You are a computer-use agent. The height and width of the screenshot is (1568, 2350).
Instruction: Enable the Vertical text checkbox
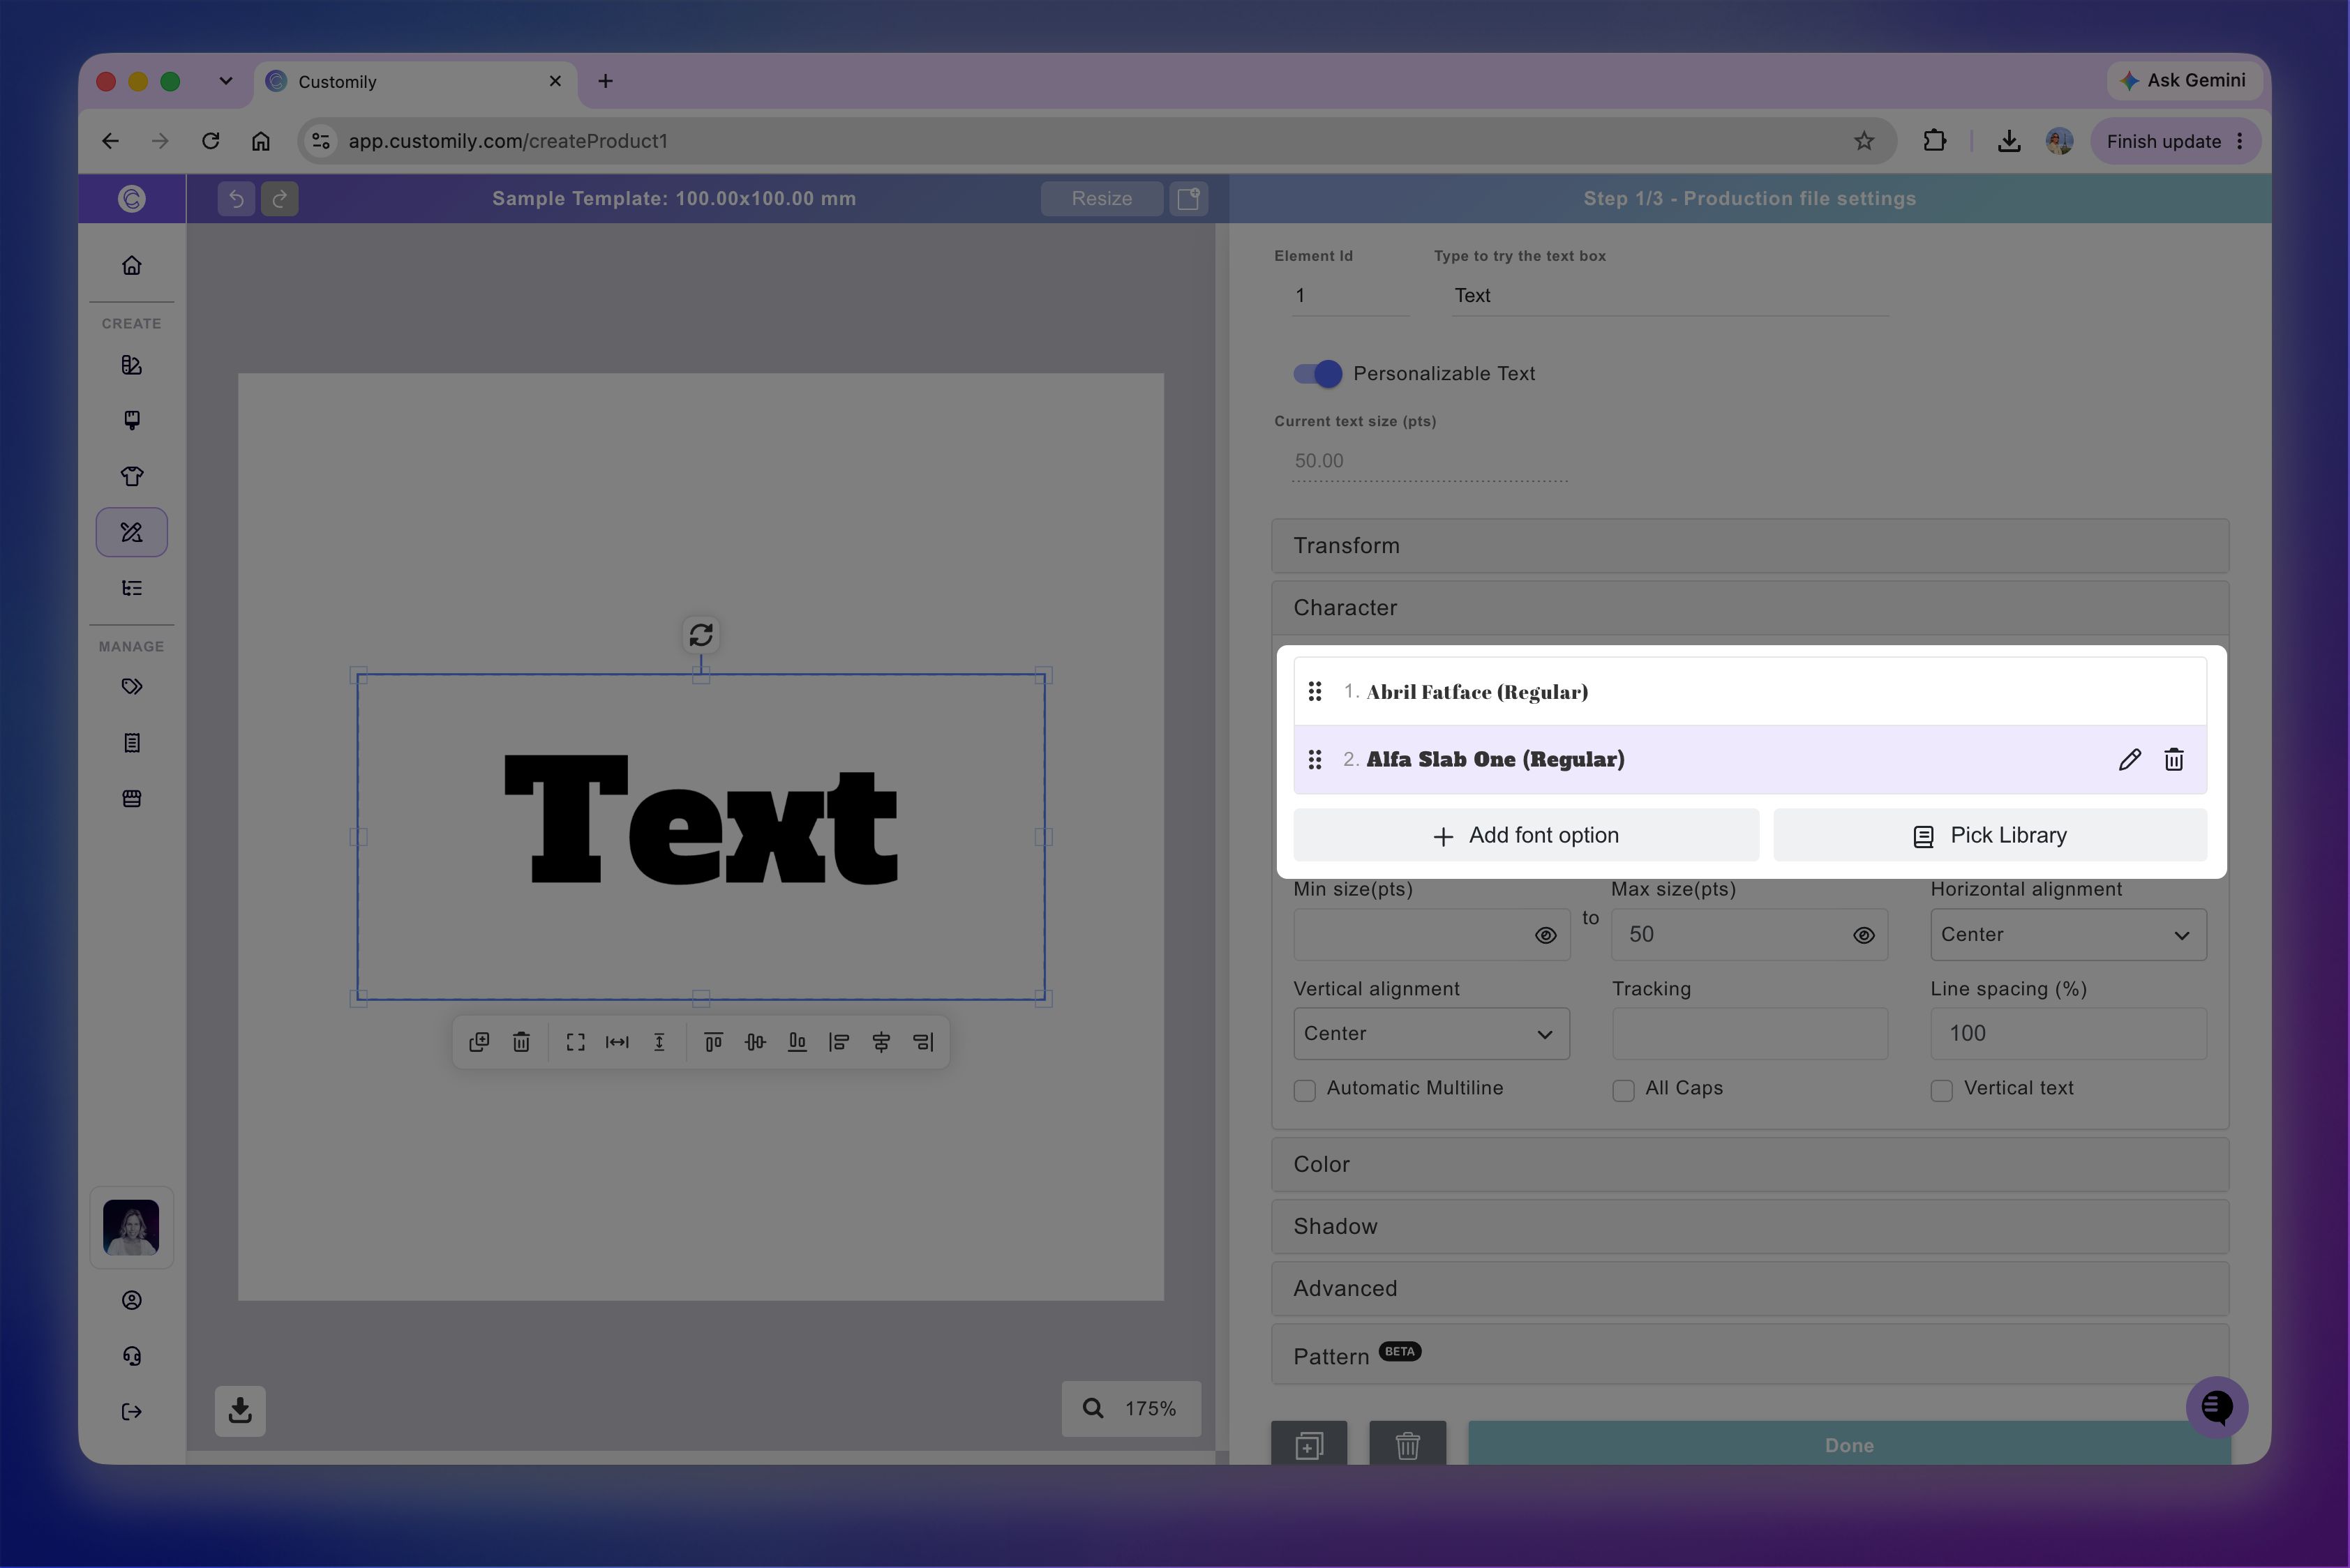click(1941, 1090)
